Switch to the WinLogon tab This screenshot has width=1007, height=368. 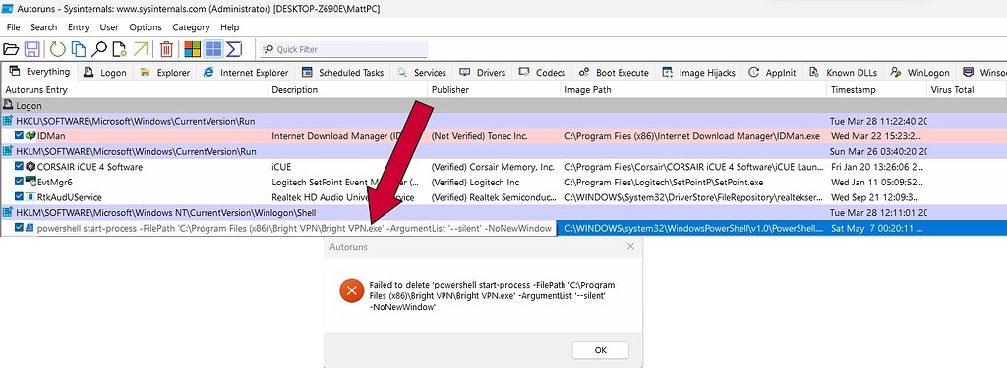[920, 73]
